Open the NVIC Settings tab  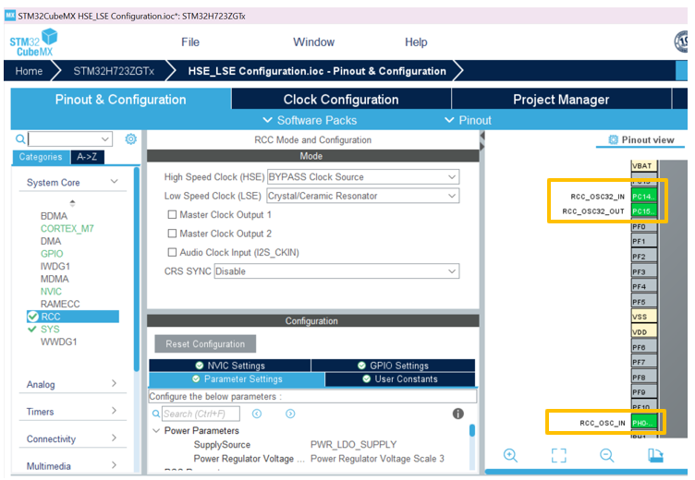click(x=230, y=366)
